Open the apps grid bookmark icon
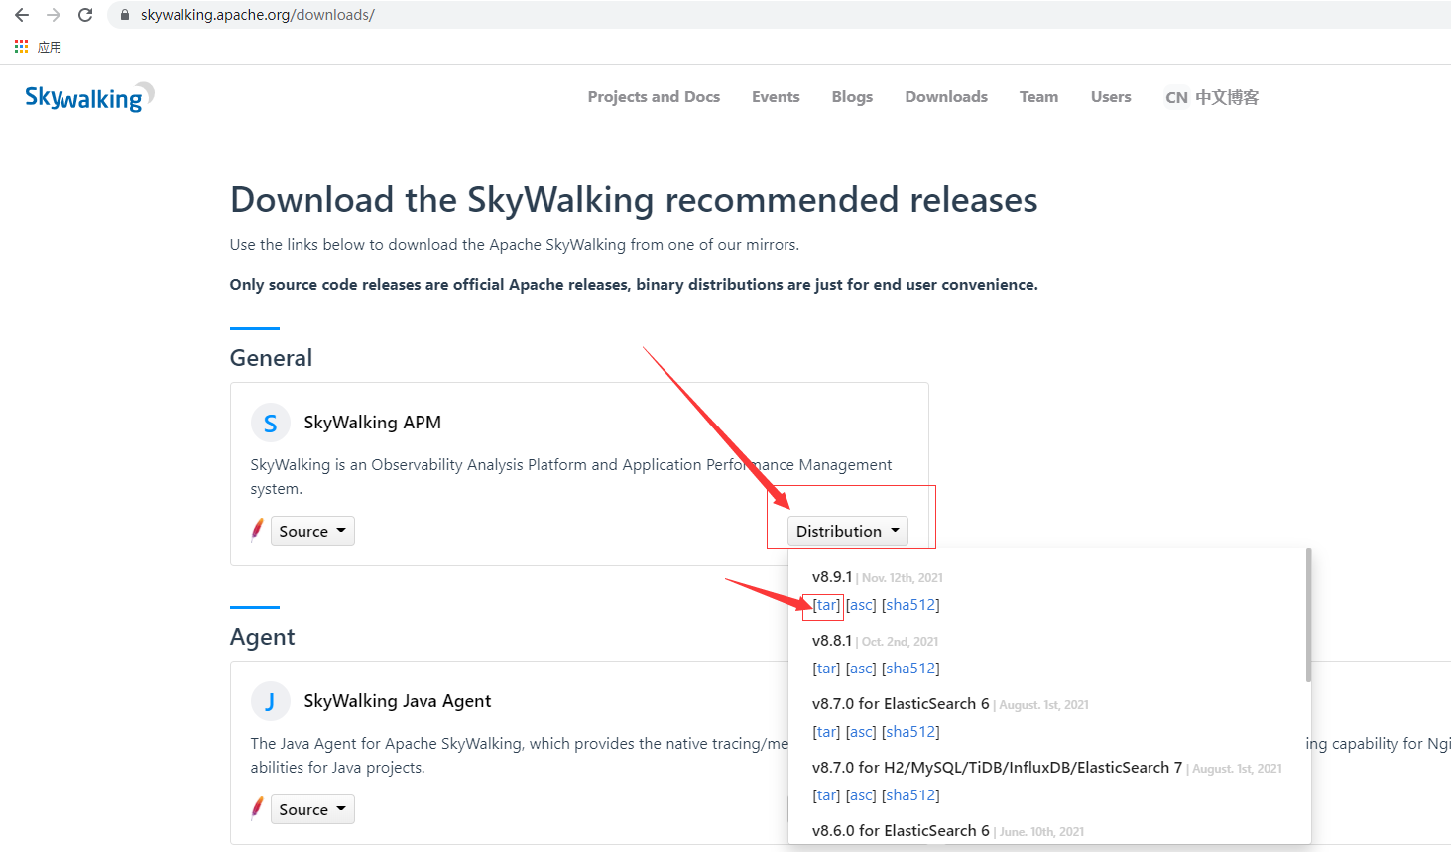1451x852 pixels. [21, 47]
